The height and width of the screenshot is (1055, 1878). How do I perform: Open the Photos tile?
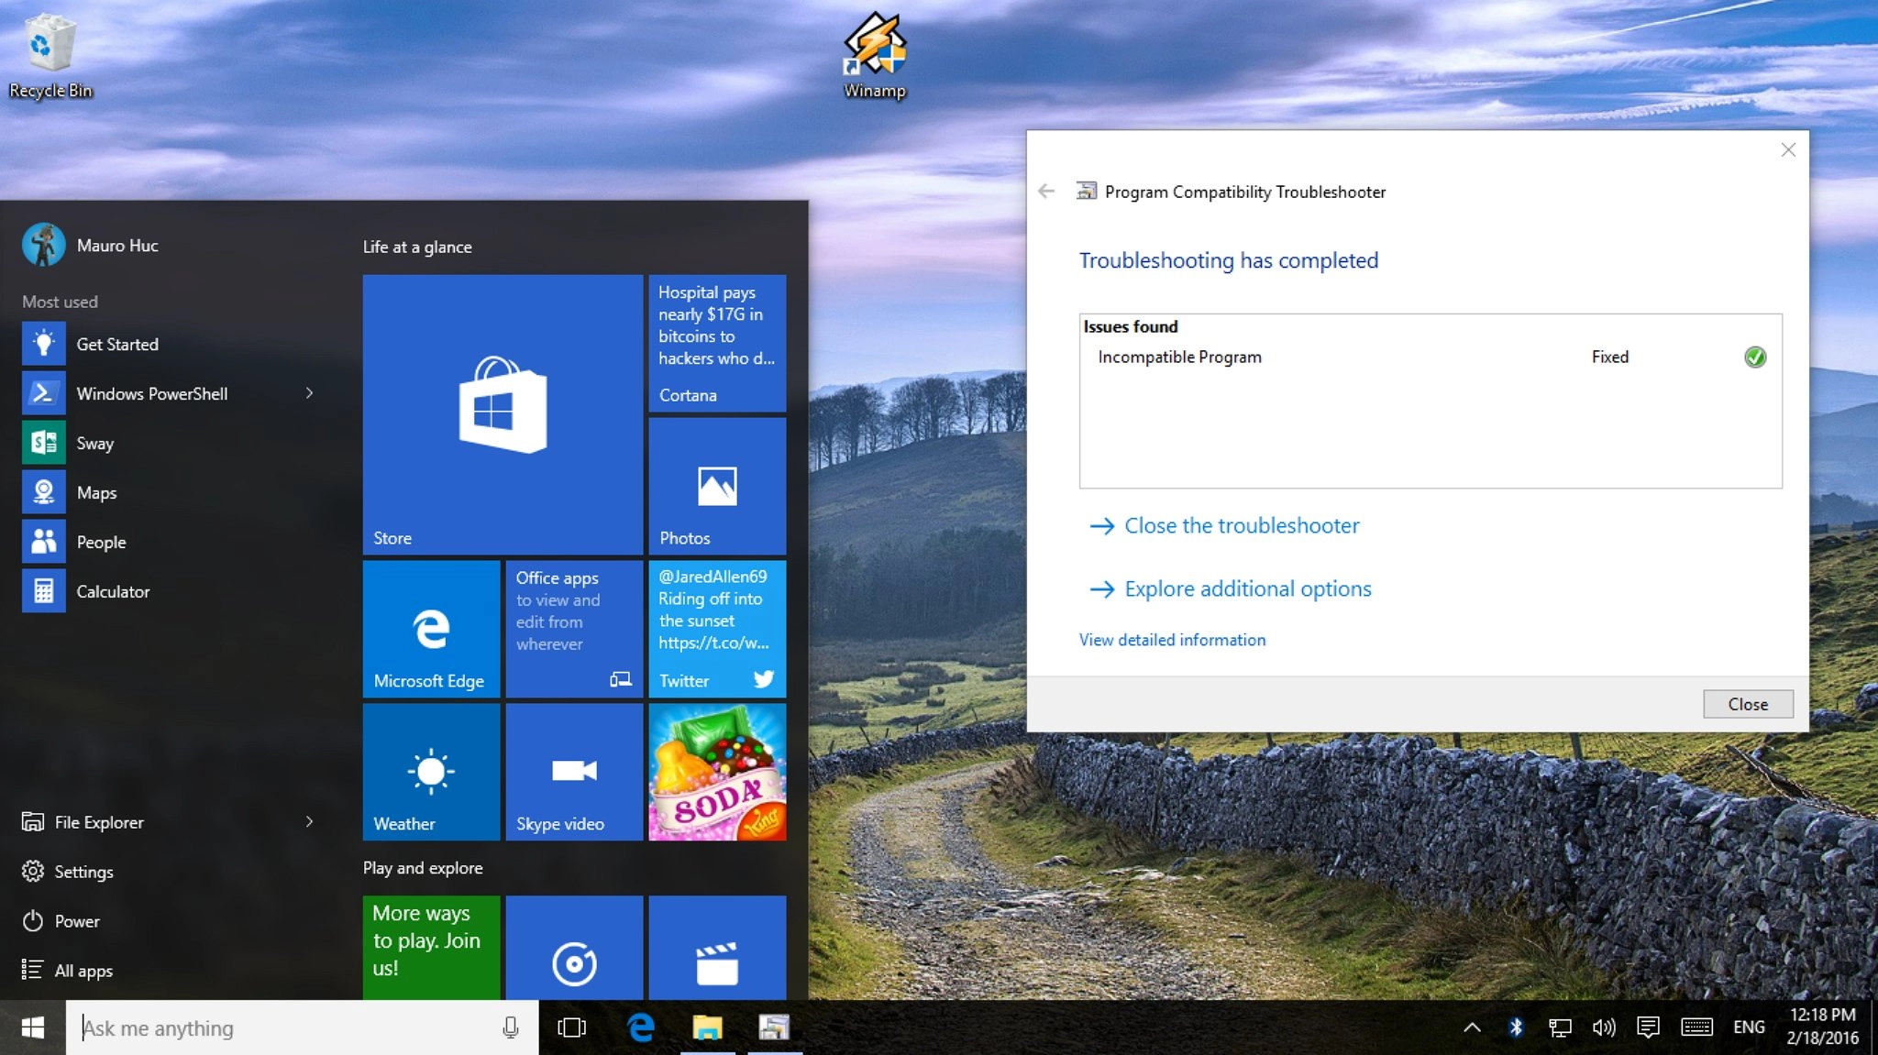(x=717, y=486)
